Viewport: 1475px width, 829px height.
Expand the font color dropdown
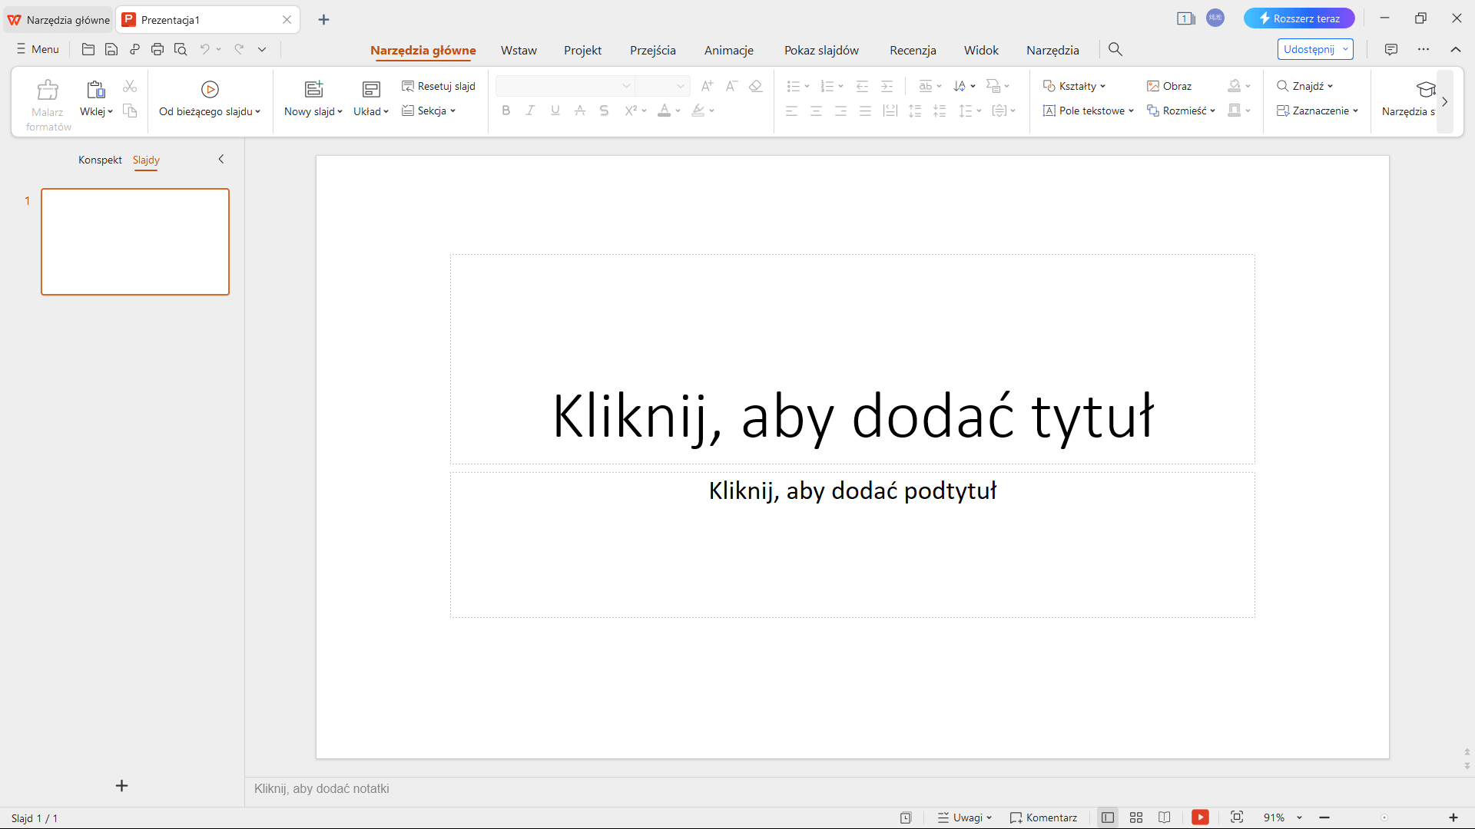click(678, 111)
